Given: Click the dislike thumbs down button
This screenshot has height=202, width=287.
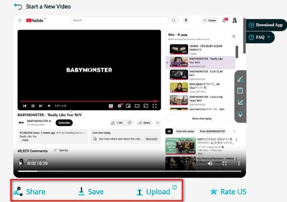Looking at the screenshot, I should pyautogui.click(x=130, y=123).
